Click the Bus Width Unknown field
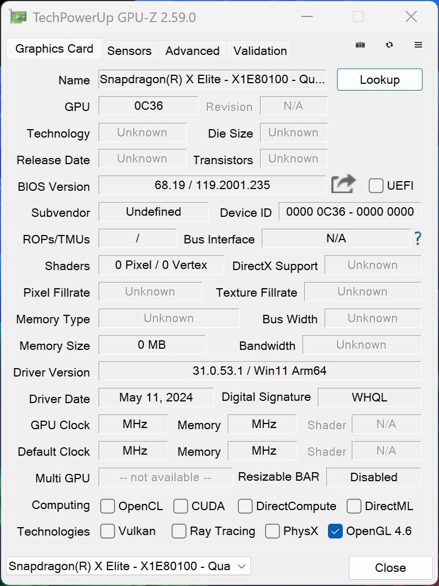439x586 pixels. [372, 318]
